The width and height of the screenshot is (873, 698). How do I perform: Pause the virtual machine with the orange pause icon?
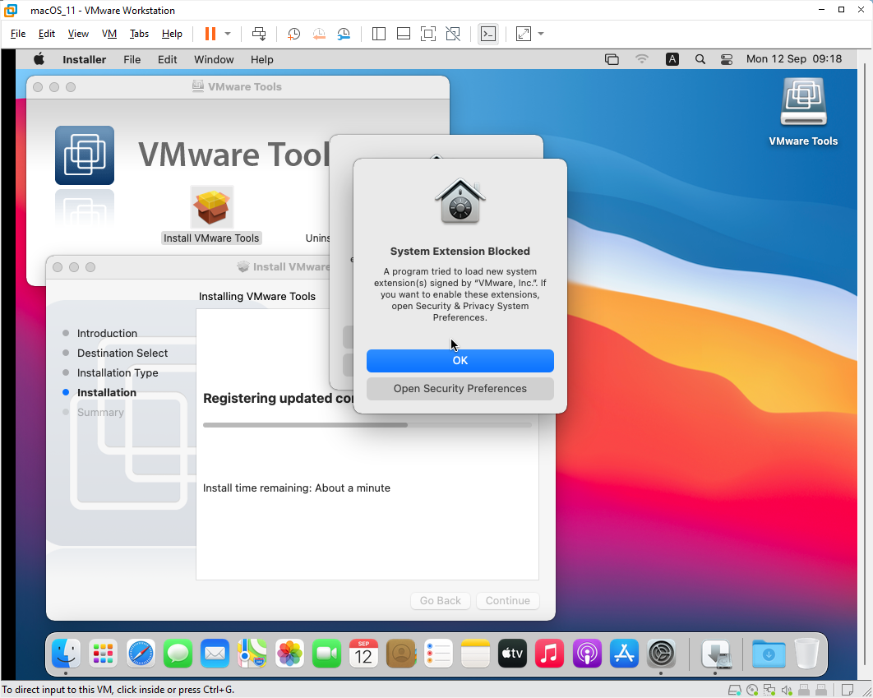[x=210, y=34]
